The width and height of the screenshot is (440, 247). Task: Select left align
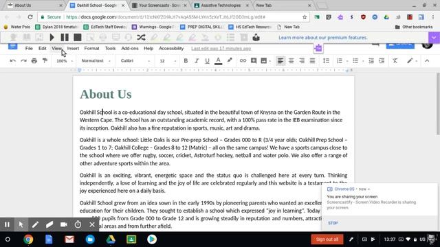pyautogui.click(x=280, y=61)
